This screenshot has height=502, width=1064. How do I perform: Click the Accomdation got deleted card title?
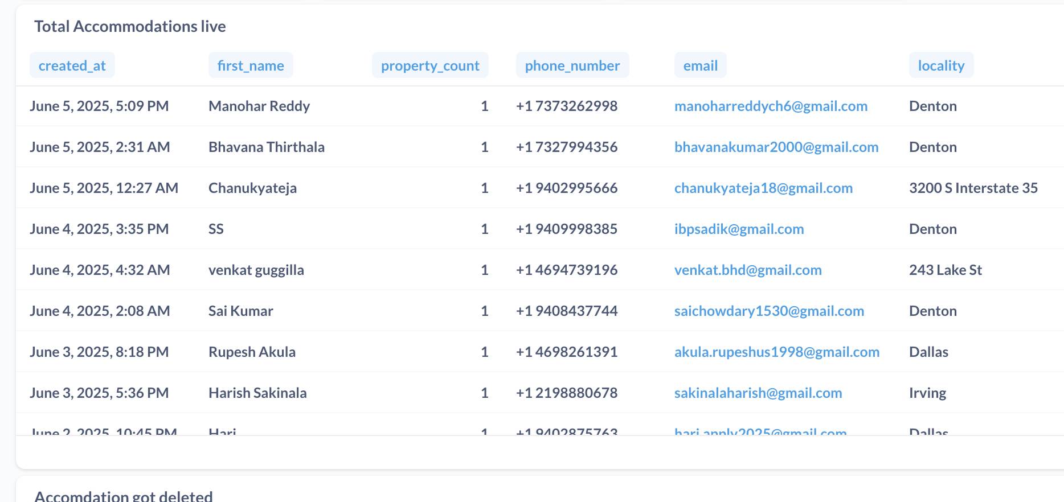tap(124, 496)
